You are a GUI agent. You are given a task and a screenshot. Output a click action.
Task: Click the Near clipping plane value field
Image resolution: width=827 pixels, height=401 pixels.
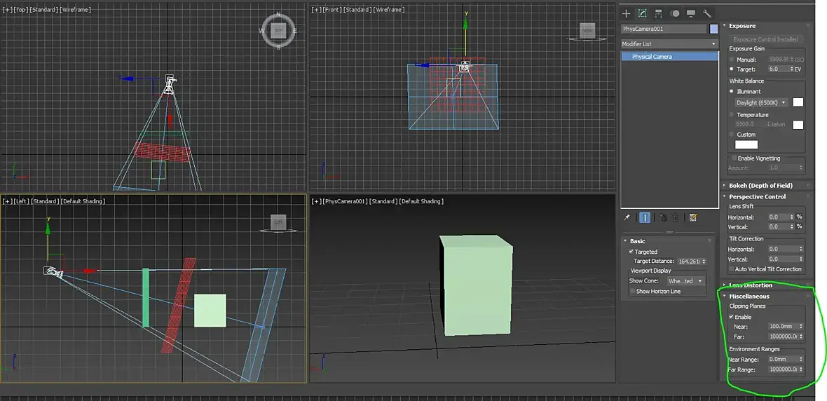(x=781, y=327)
